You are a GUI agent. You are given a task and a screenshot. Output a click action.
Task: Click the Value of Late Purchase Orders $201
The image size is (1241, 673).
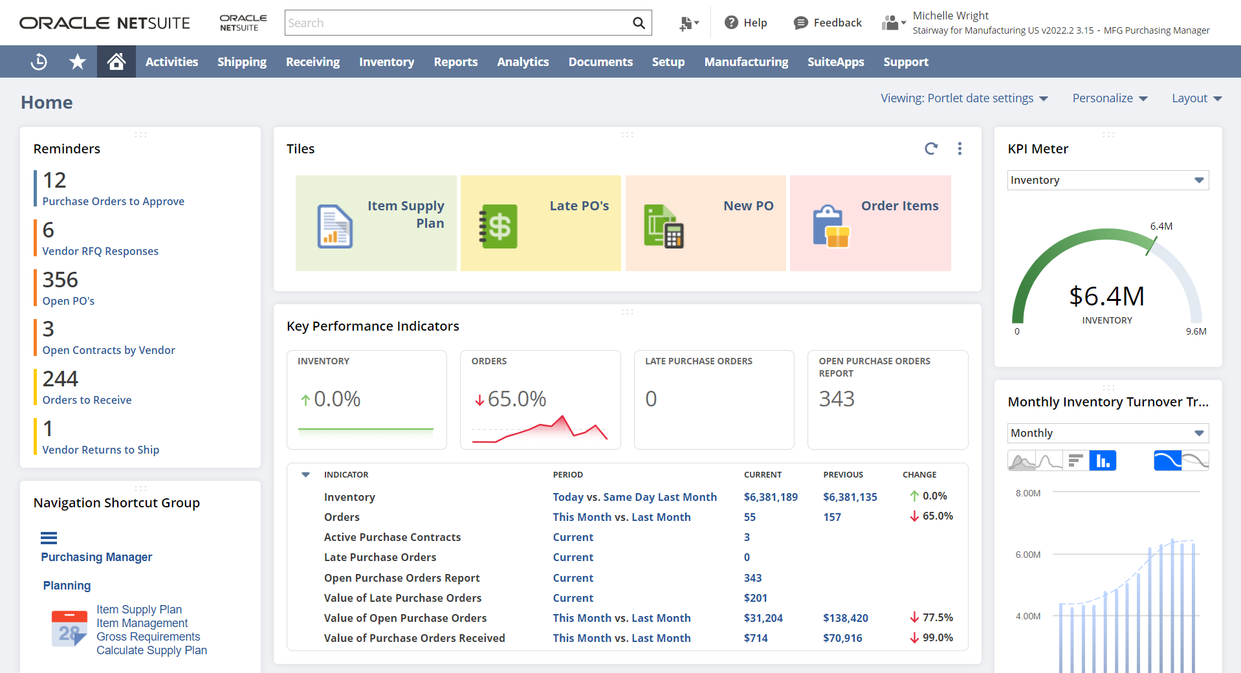755,598
